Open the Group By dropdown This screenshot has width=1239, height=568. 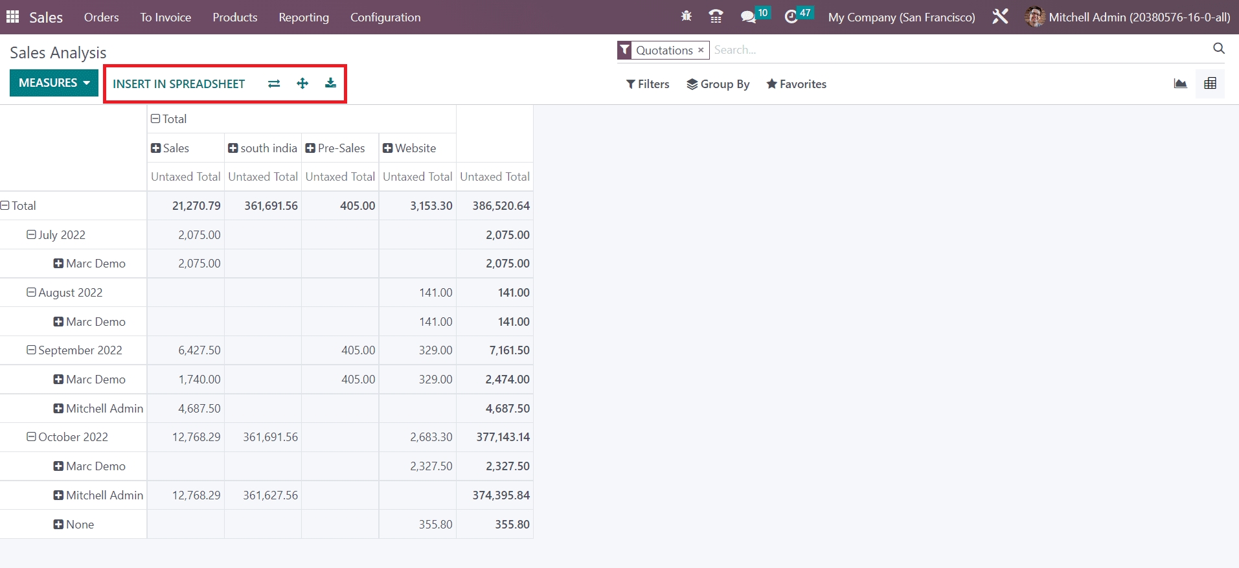(x=718, y=84)
